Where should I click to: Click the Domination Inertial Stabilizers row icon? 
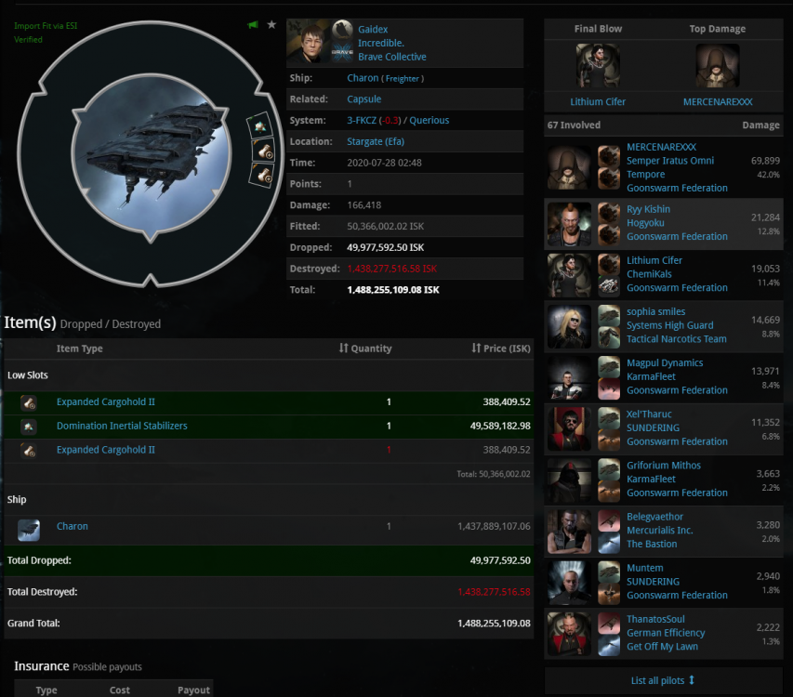click(29, 427)
